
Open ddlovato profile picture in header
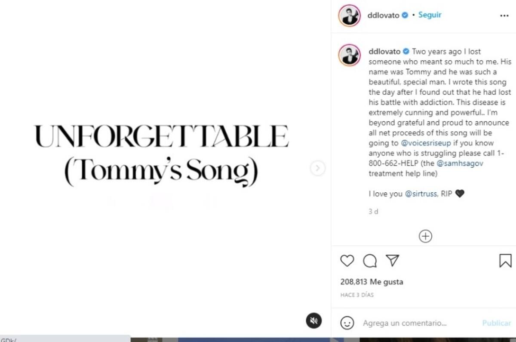[349, 16]
